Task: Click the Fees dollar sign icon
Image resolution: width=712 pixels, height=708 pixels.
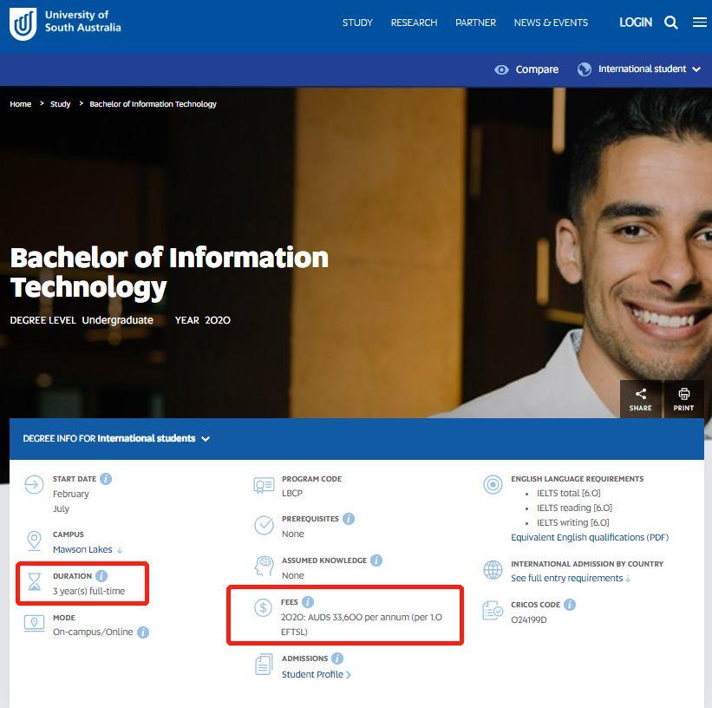Action: 263,607
